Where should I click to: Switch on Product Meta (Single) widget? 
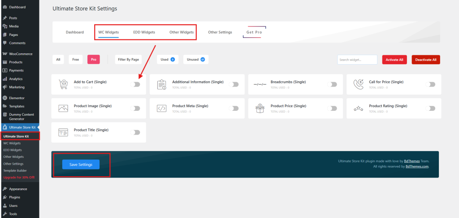(x=234, y=109)
